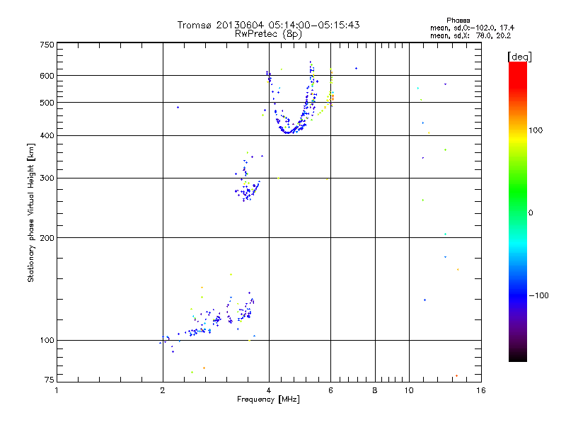Click the y-axis tick label '200'

tap(47, 238)
